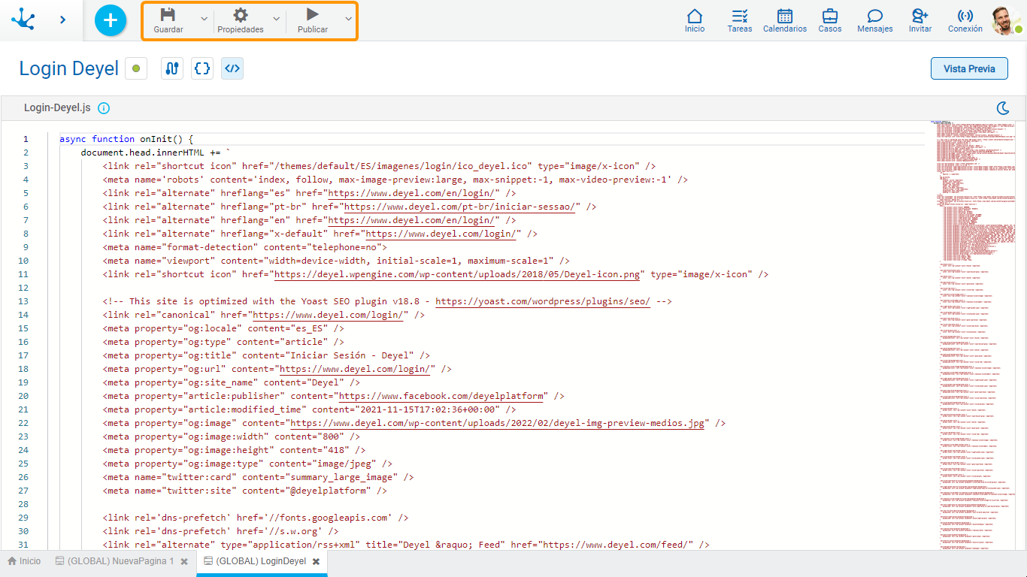Click info icon beside Login-Deyel.js

click(104, 108)
